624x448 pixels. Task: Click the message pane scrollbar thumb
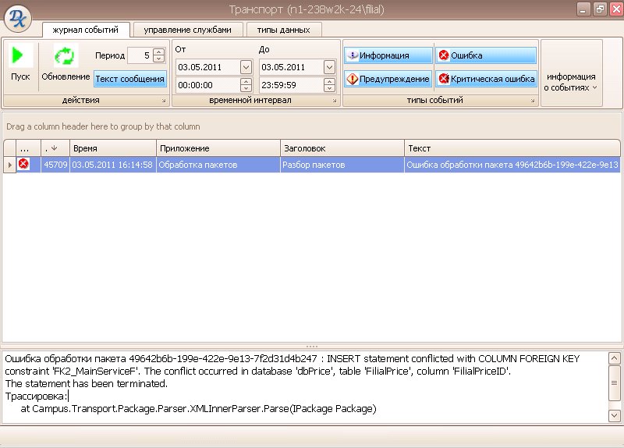[614, 383]
